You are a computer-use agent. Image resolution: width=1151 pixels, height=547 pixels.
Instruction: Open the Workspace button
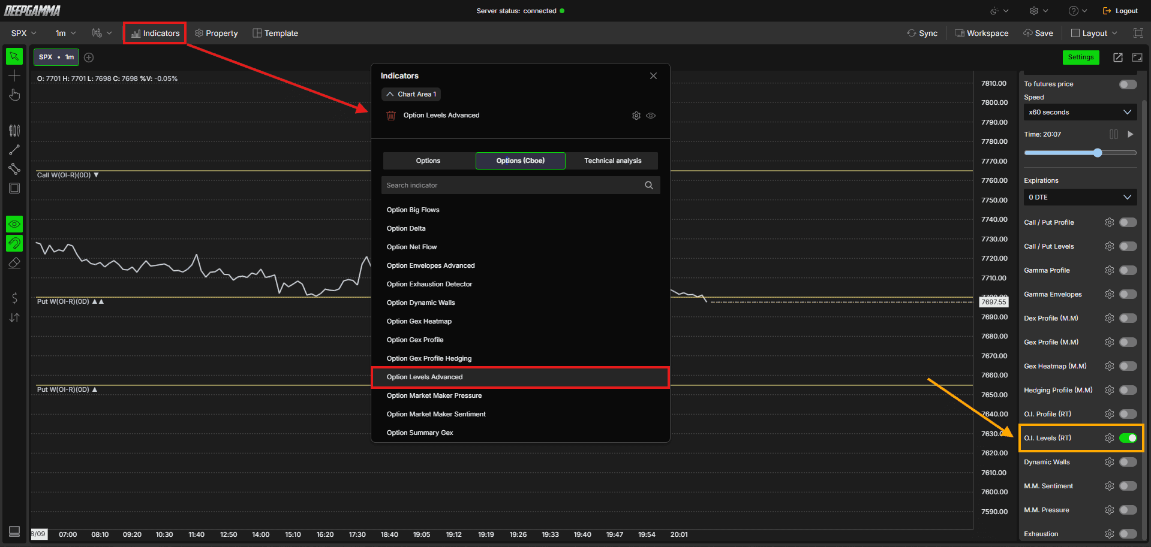pos(981,33)
